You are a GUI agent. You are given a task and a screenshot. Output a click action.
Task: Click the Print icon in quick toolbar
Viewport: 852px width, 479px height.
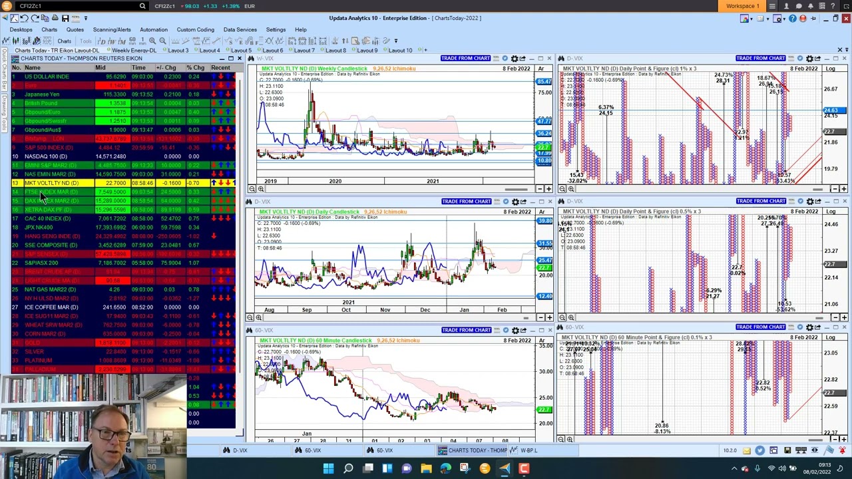[55, 18]
